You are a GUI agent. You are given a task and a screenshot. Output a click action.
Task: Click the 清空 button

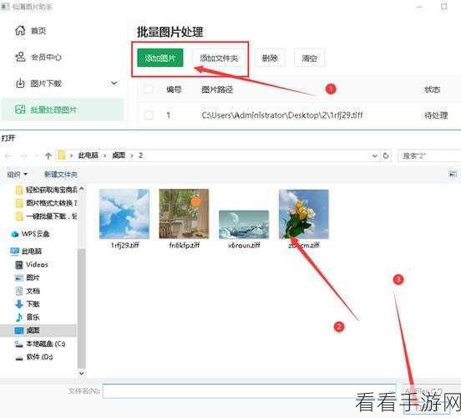pyautogui.click(x=310, y=58)
